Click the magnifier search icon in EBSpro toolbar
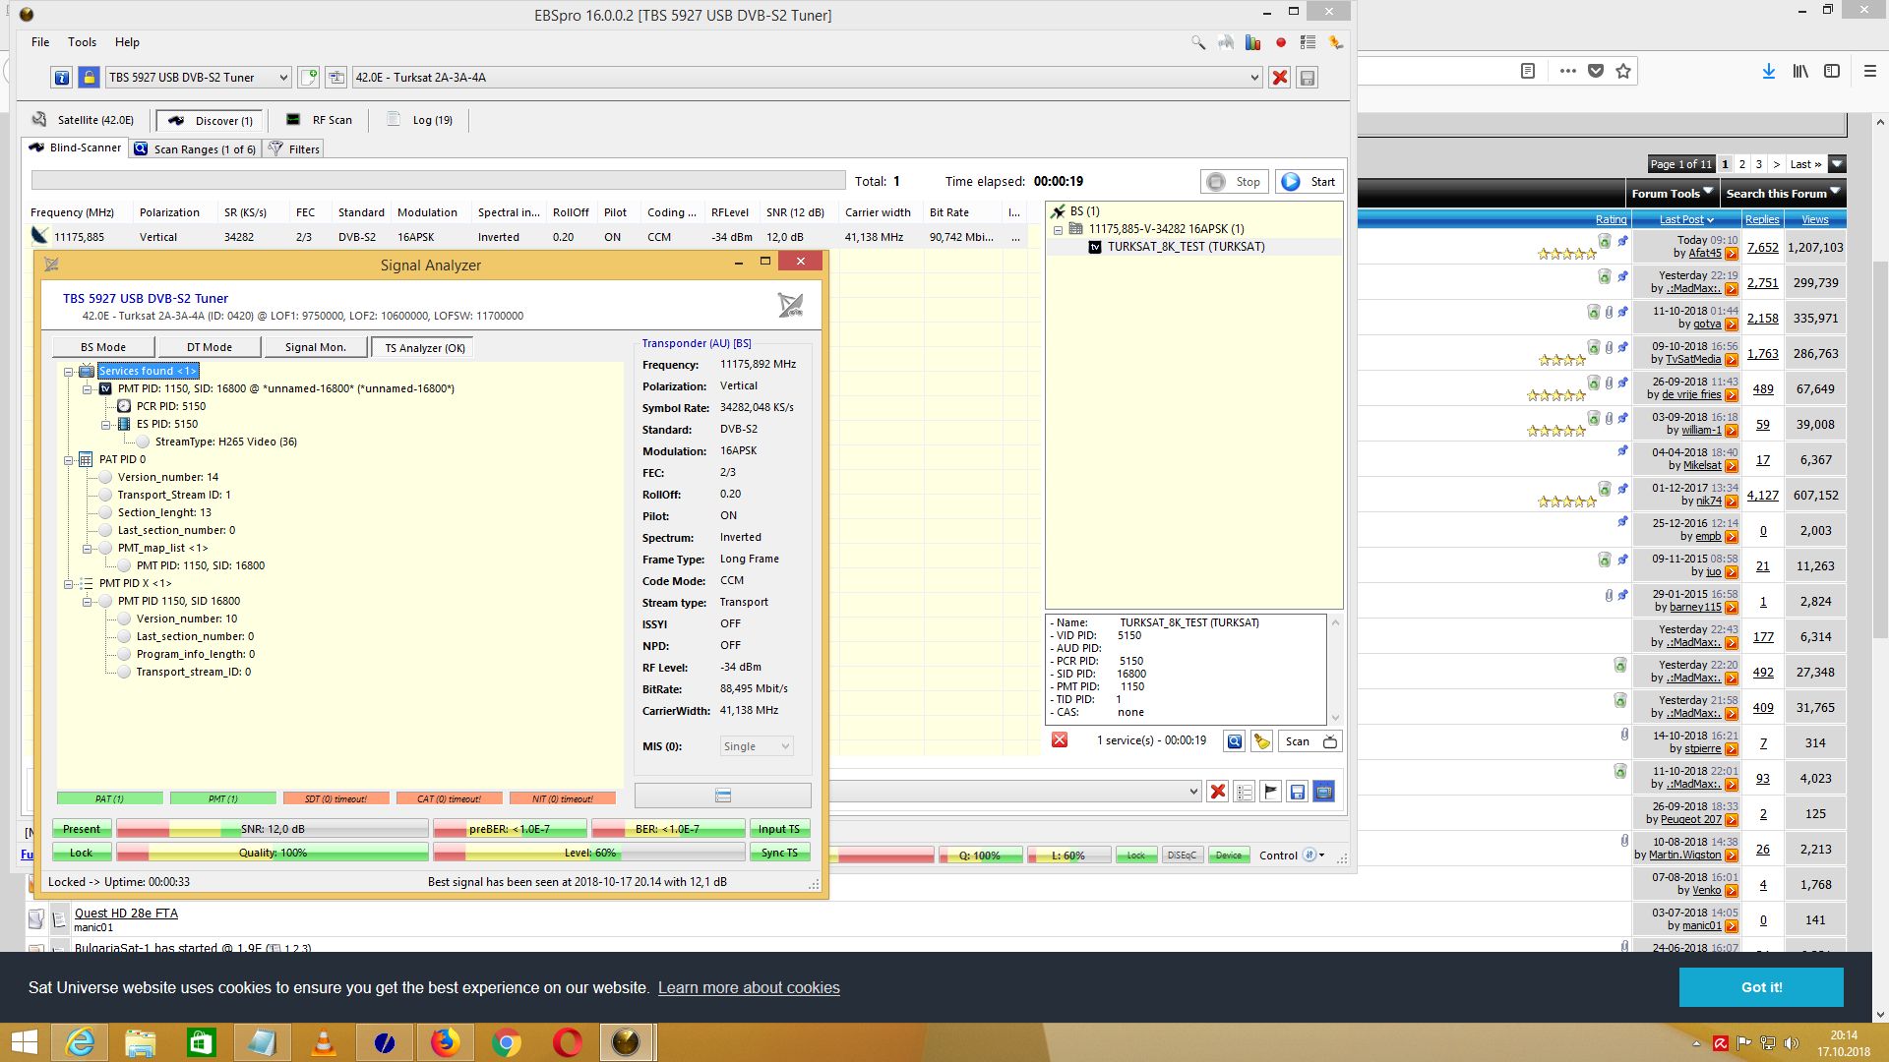 pos(1197,42)
